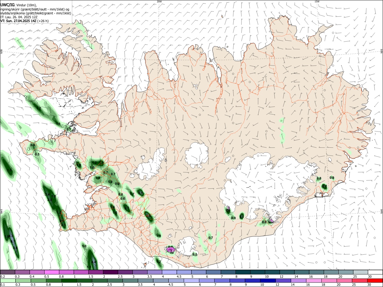
Task: Select the '1.3' precipitation value in south Iceland
Action: (x=159, y=236)
